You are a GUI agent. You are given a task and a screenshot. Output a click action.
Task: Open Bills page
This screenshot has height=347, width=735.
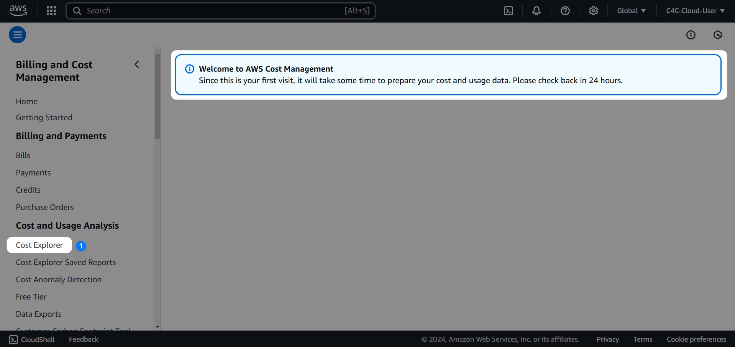tap(23, 155)
